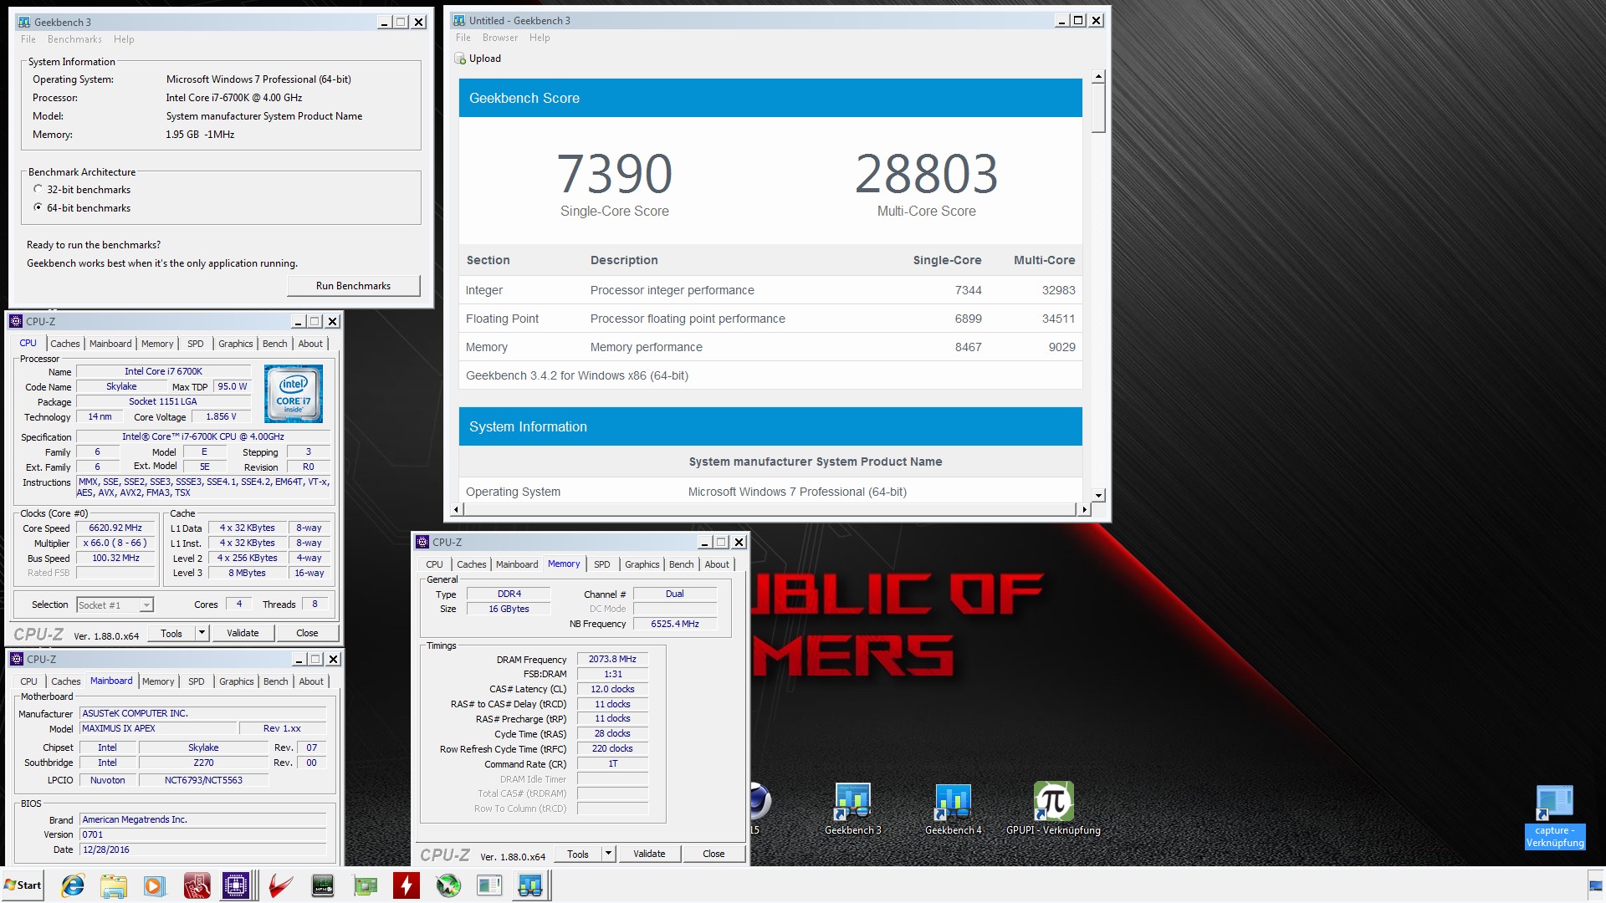The height and width of the screenshot is (903, 1606).
Task: Expand Tools dropdown arrow in CPU-Z CPU window
Action: pos(202,633)
